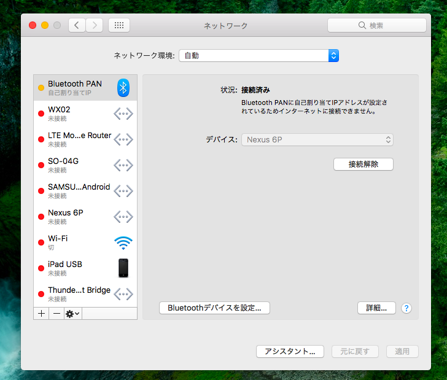This screenshot has width=447, height=380.
Task: Click the Wi-Fi signal icon in the list
Action: [123, 242]
